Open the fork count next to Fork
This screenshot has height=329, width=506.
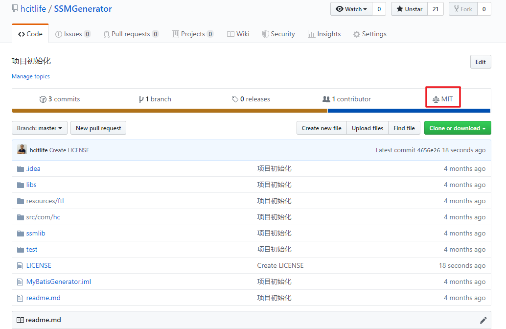click(x=484, y=9)
